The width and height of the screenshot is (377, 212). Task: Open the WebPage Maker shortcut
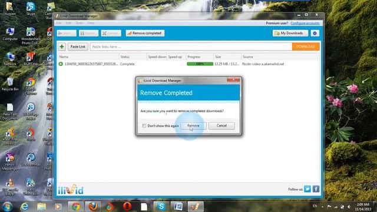31,112
